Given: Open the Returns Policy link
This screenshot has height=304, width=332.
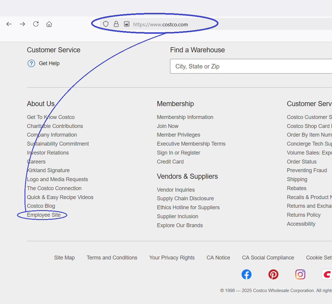Looking at the screenshot, I should [304, 215].
